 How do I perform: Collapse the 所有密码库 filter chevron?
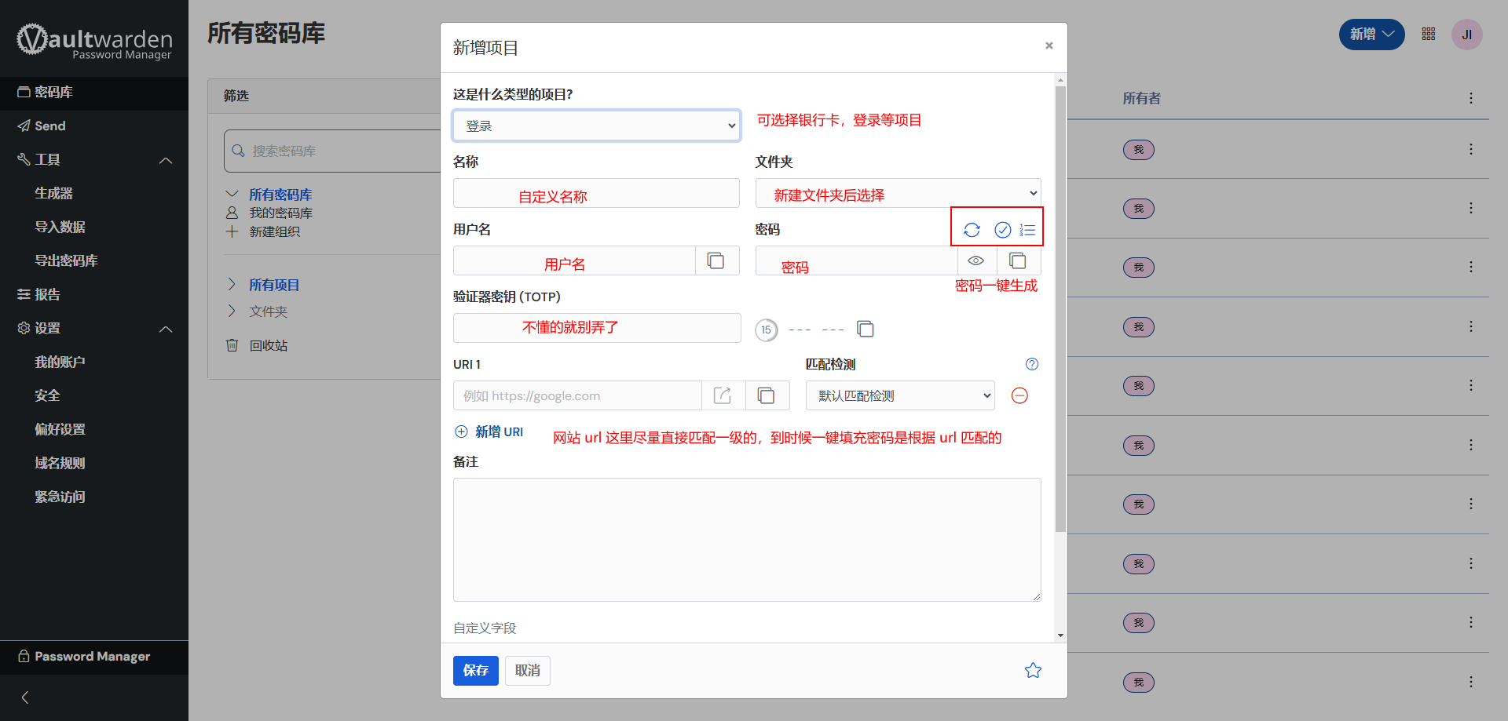[232, 194]
